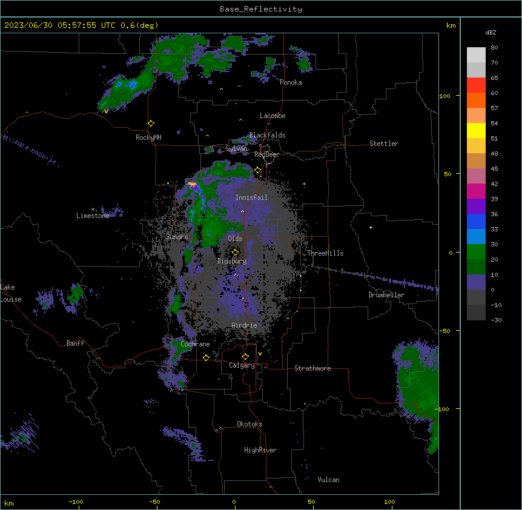Click the green 20-30 dBZ legend swatch
Viewport: 522px width, 510px height.
point(476,252)
